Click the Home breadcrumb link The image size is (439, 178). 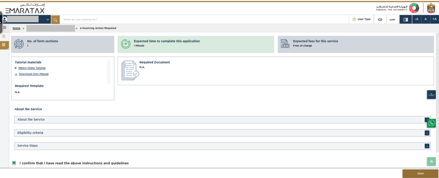(x=16, y=28)
